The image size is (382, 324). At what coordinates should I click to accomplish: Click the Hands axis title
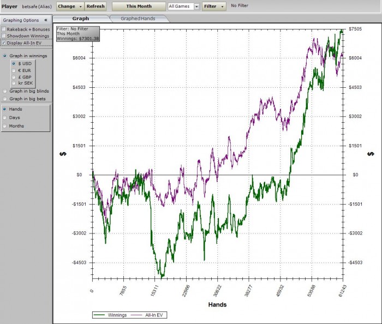[217, 304]
